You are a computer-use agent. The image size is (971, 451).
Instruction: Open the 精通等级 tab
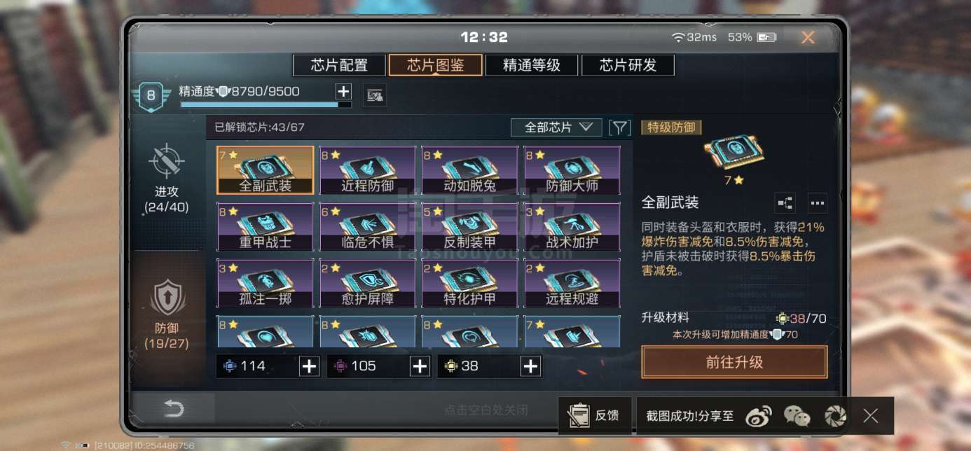pyautogui.click(x=532, y=65)
